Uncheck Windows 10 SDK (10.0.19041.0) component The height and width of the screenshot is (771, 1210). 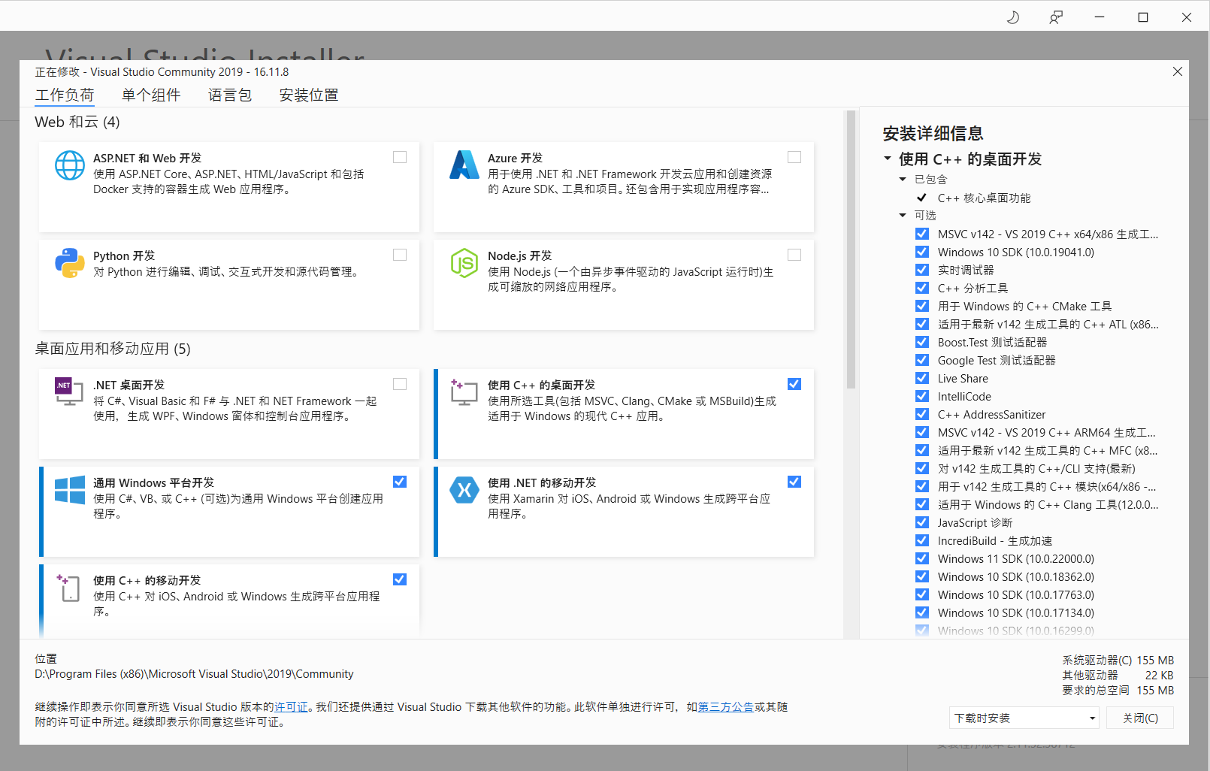(x=922, y=252)
